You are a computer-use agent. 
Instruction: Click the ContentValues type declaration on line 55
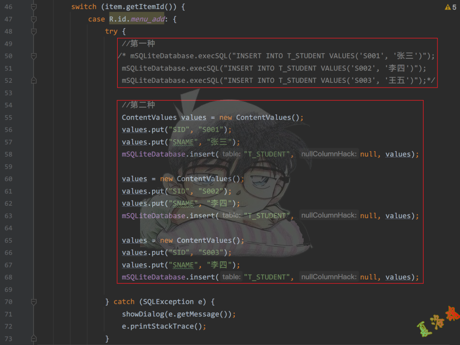(x=149, y=117)
